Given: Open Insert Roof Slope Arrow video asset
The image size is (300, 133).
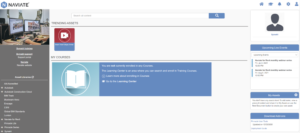Looking at the screenshot, I should 65,39.
